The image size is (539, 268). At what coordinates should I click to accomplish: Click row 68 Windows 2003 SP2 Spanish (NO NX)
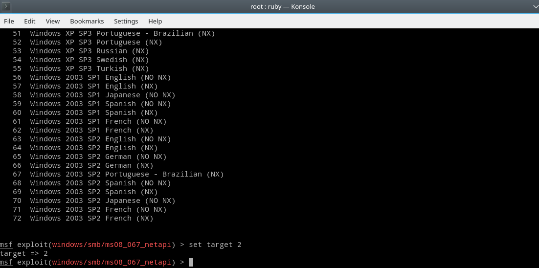(92, 183)
